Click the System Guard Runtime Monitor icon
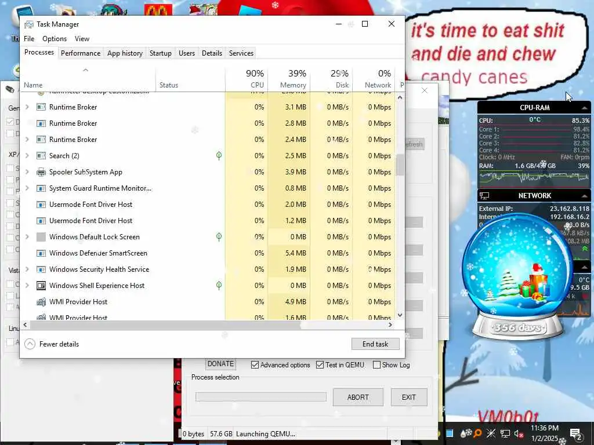Image resolution: width=594 pixels, height=445 pixels. point(41,188)
